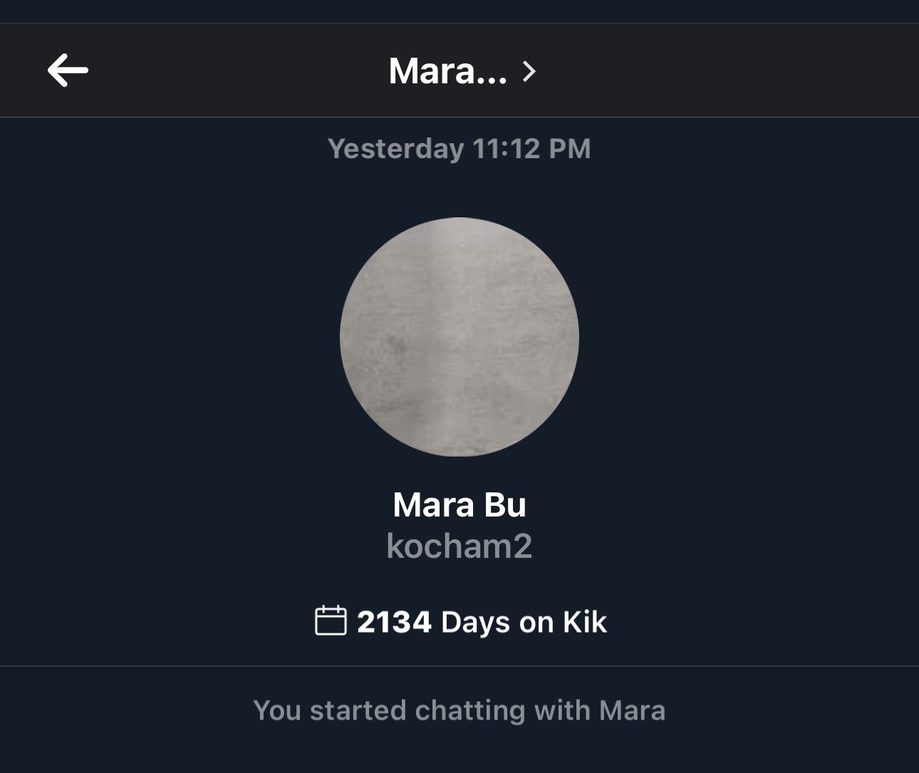Click "started chatting" in the bottom notice
This screenshot has width=919, height=773.
click(418, 710)
